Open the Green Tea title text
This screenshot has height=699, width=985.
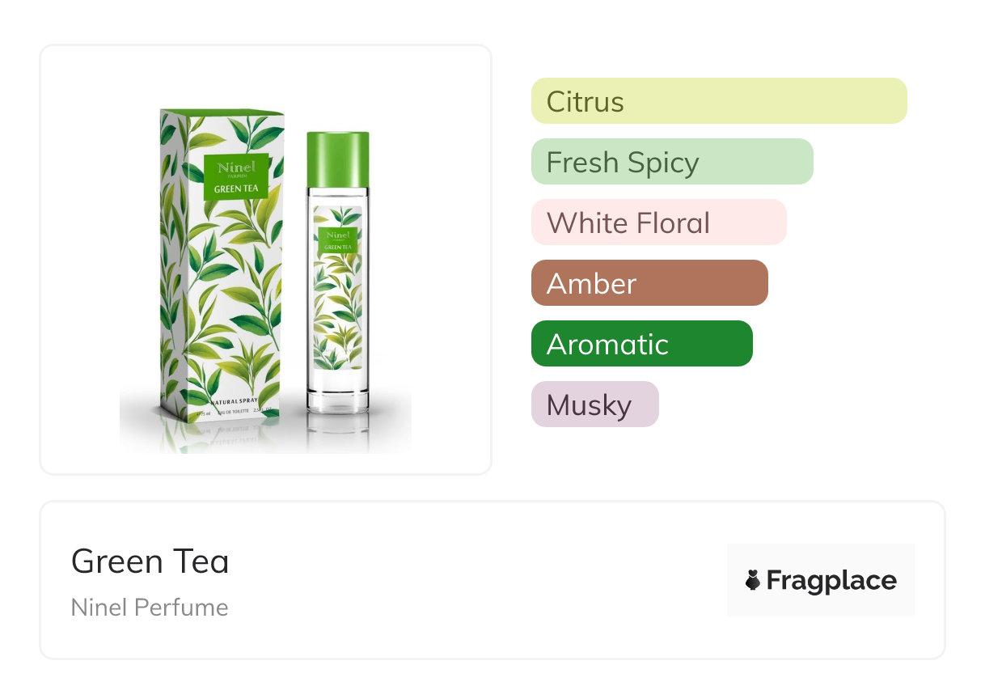pyautogui.click(x=150, y=561)
